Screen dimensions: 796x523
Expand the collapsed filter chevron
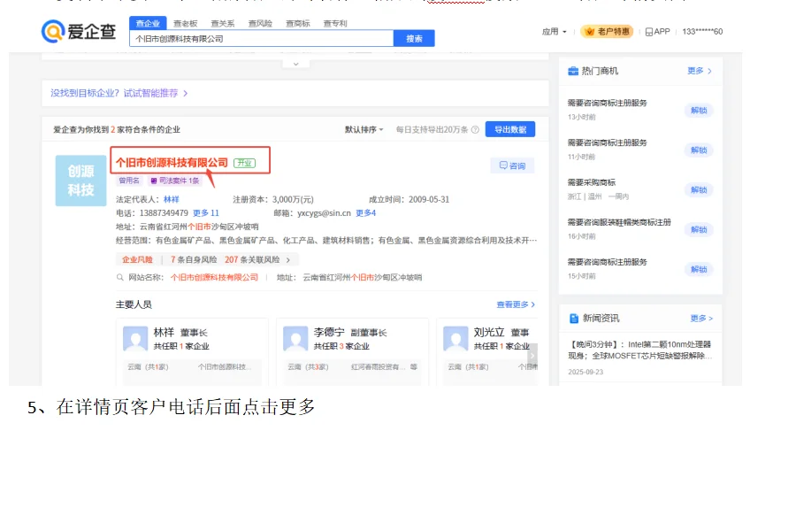click(296, 64)
